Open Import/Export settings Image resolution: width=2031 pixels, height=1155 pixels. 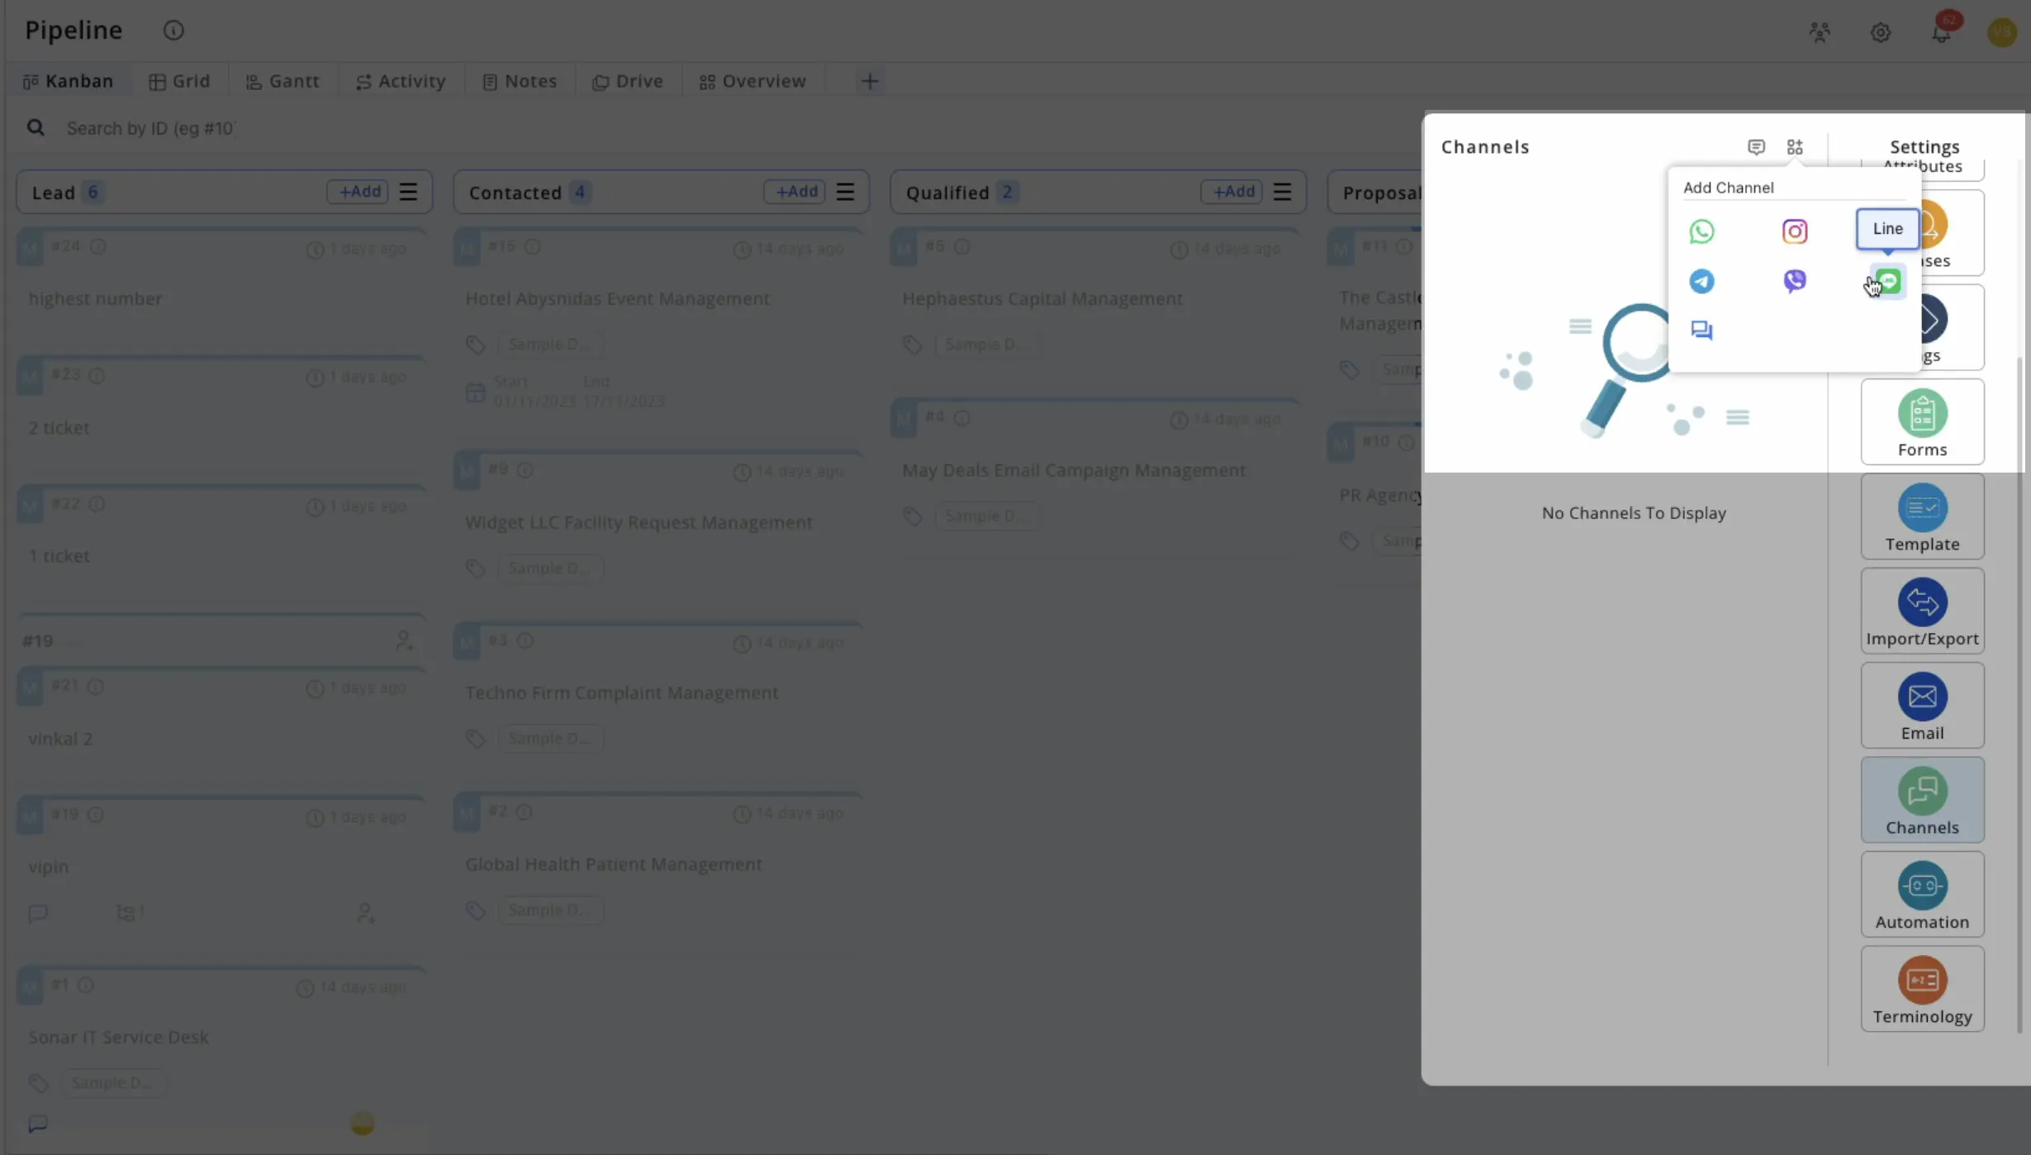tap(1922, 611)
